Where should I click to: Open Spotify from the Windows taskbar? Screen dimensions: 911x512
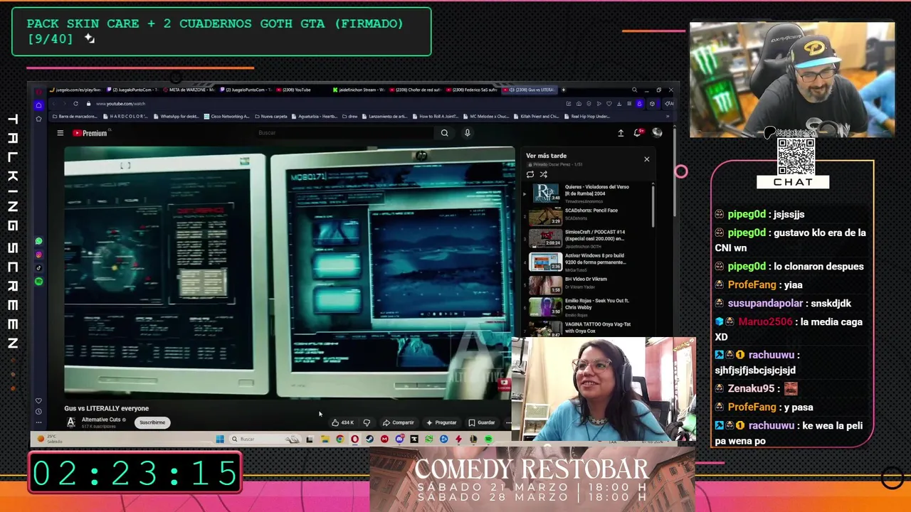click(488, 439)
